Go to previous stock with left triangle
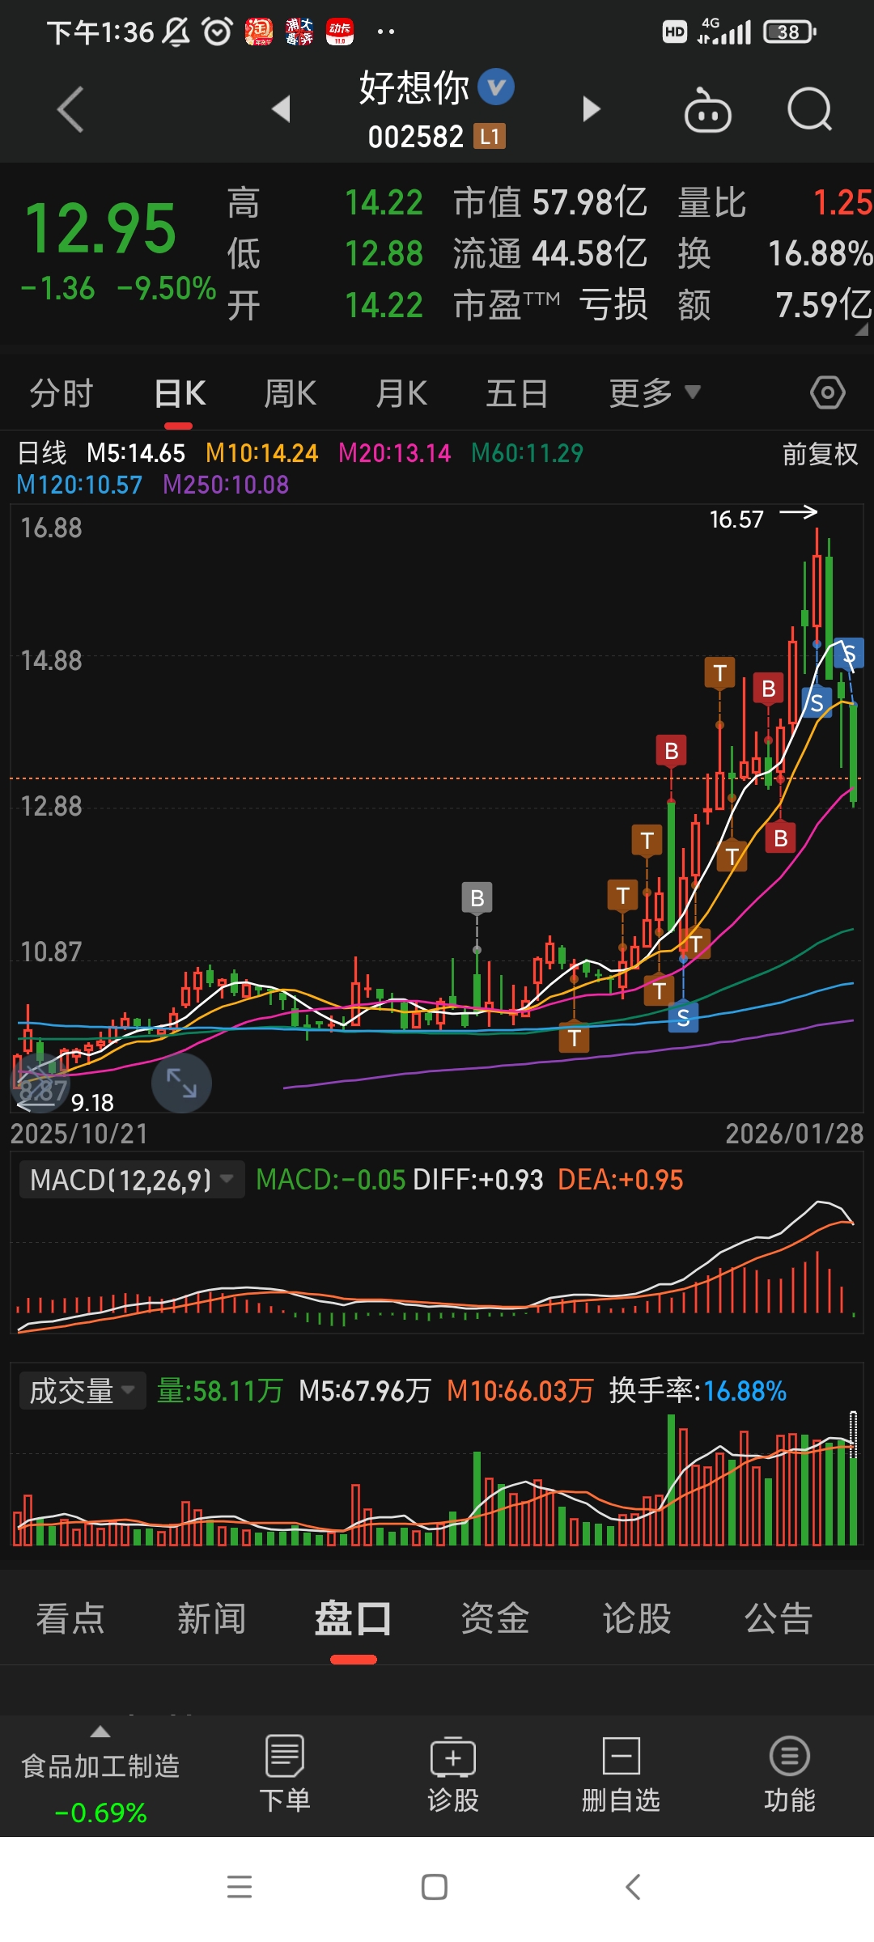The height and width of the screenshot is (1942, 874). tap(281, 109)
